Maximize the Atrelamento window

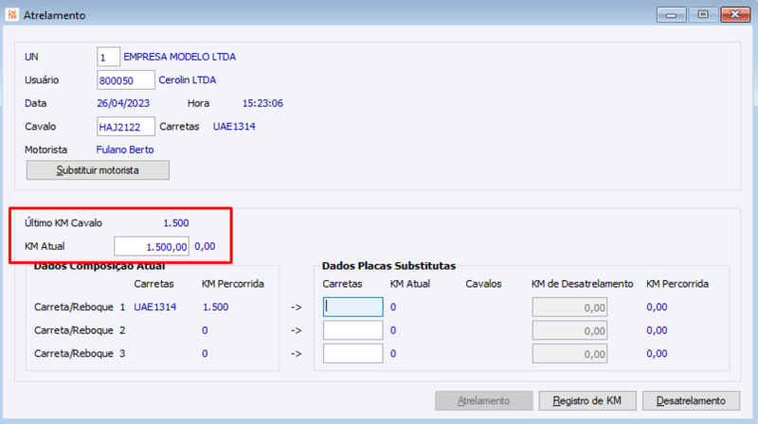point(703,14)
